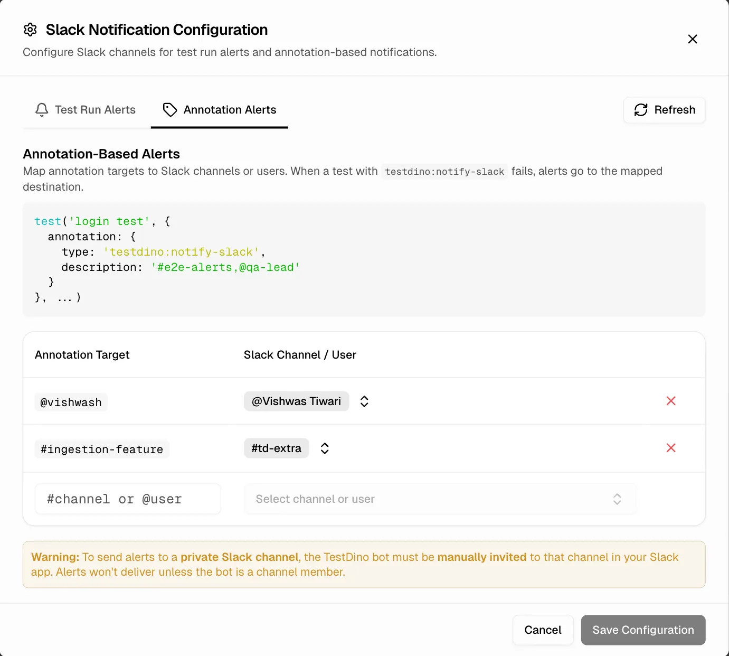The height and width of the screenshot is (656, 729).
Task: Click the Save Configuration button
Action: tap(643, 630)
